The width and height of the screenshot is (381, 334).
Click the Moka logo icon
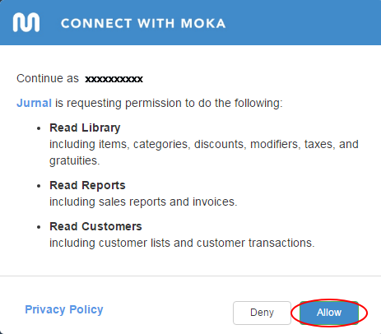(x=26, y=22)
